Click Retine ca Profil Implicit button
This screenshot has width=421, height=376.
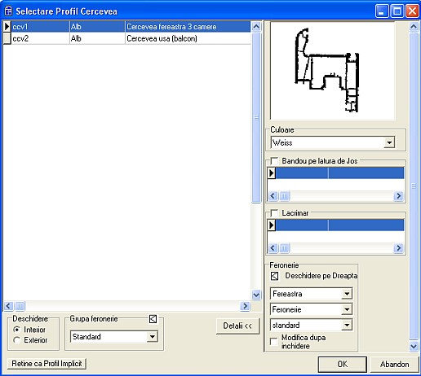(x=47, y=364)
